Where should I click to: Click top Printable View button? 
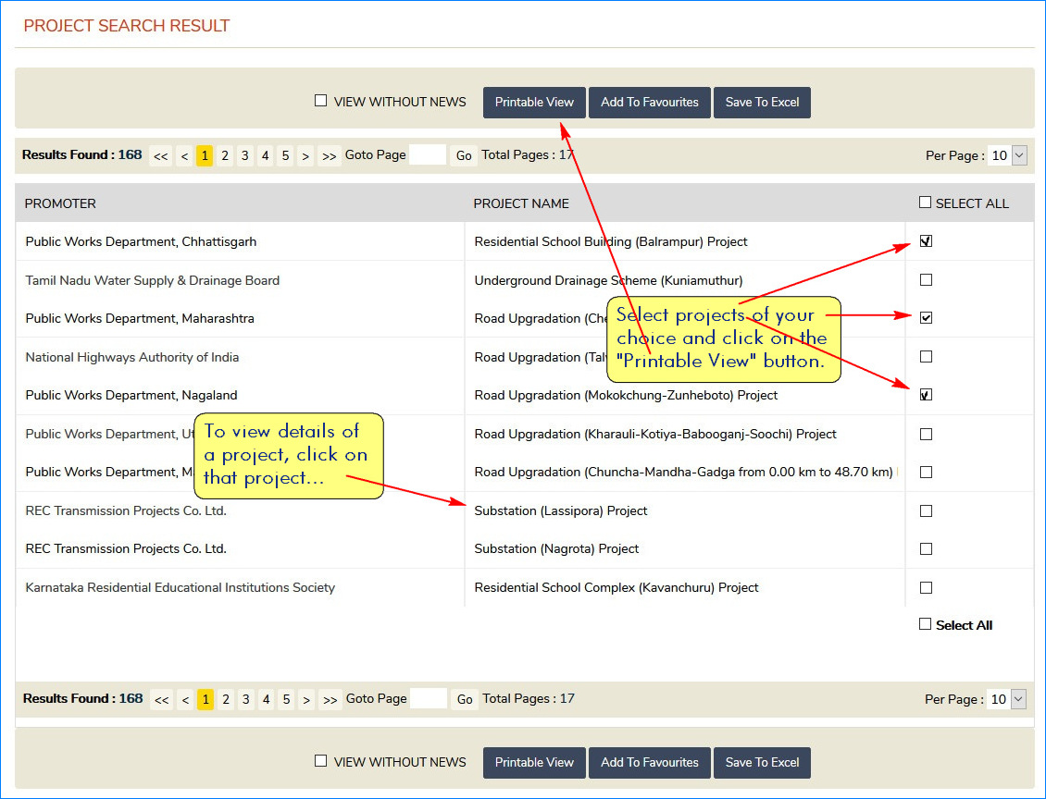tap(534, 103)
